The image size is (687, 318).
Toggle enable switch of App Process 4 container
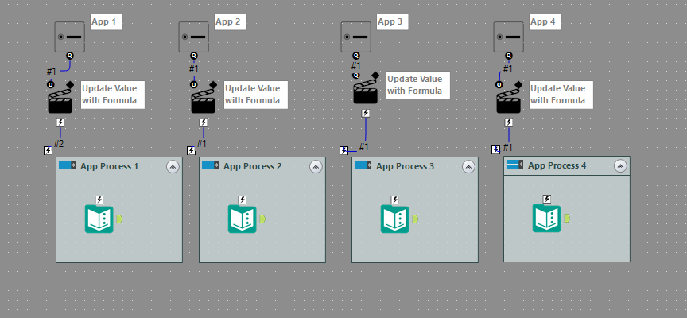click(x=515, y=165)
